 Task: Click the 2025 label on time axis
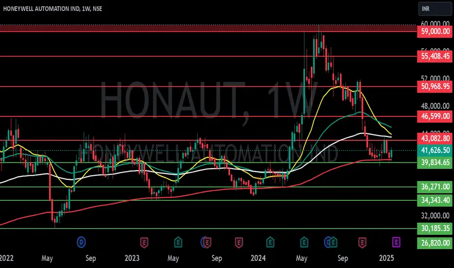pyautogui.click(x=386, y=258)
